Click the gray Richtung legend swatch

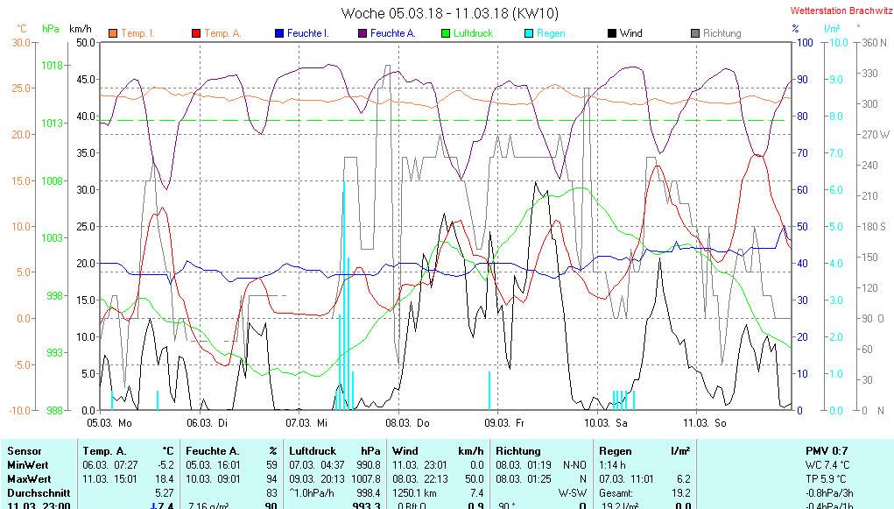pos(695,33)
